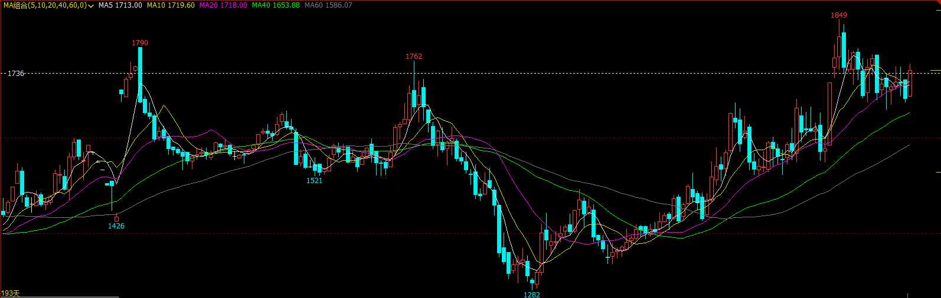
Task: Click the 1790 high price label
Action: [140, 43]
